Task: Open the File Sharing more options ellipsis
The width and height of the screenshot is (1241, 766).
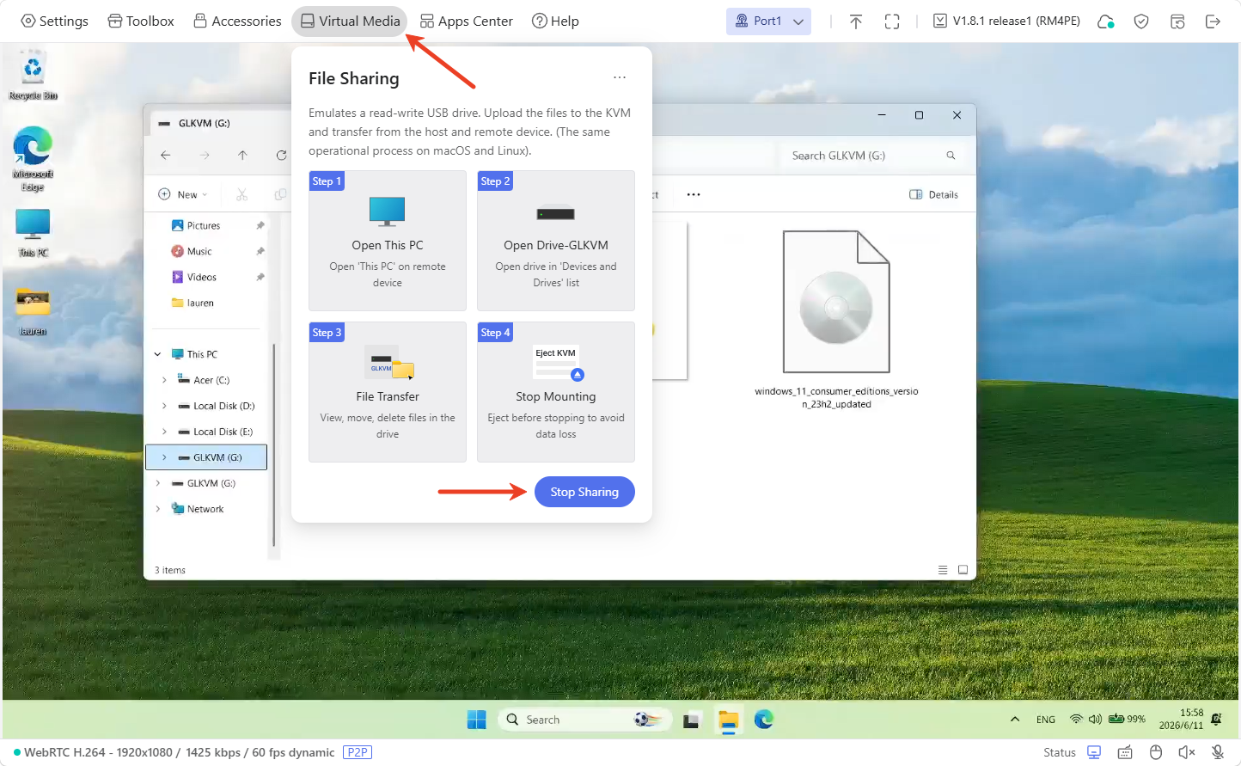Action: (x=620, y=77)
